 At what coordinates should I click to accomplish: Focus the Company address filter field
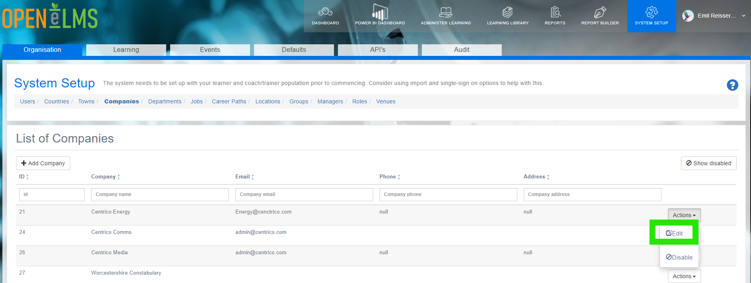[x=592, y=194]
